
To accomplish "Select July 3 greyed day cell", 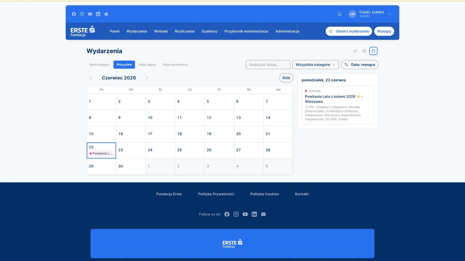I will pyautogui.click(x=219, y=166).
